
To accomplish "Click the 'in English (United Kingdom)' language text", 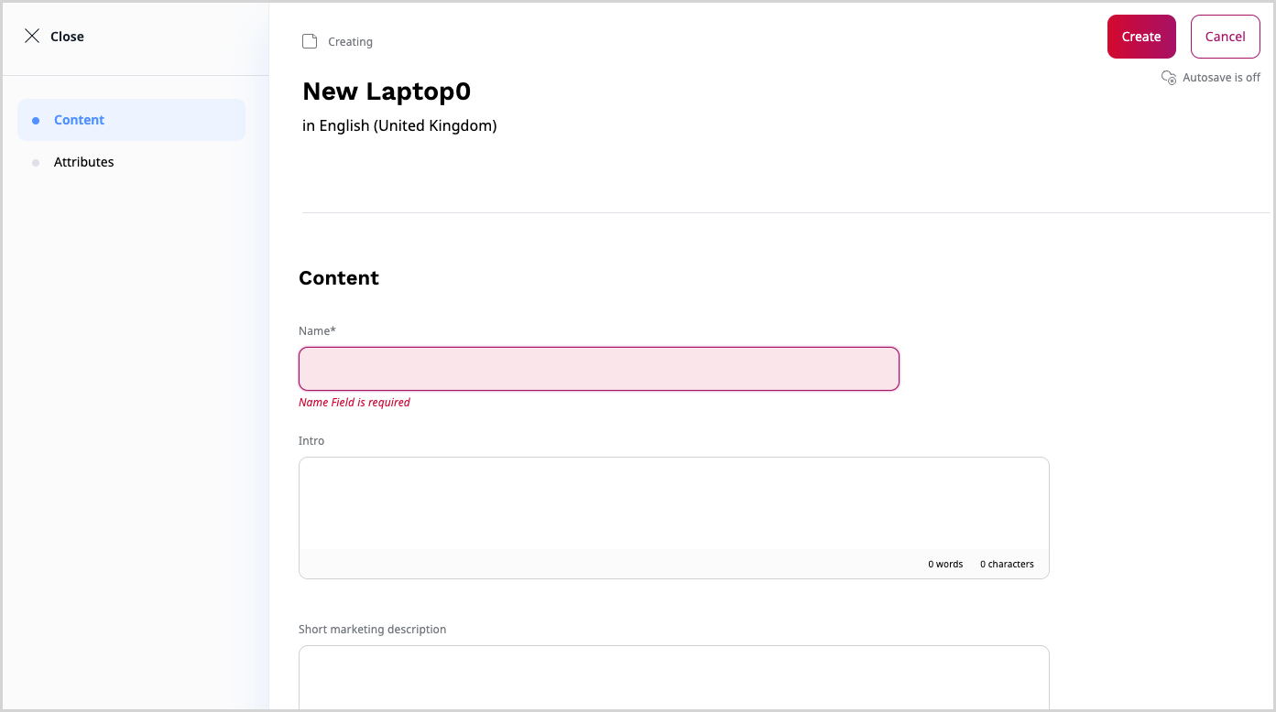I will 399,126.
